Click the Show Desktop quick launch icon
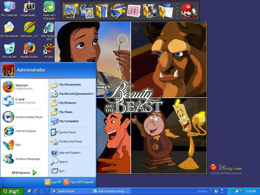260x195 pixels. pos(29,191)
